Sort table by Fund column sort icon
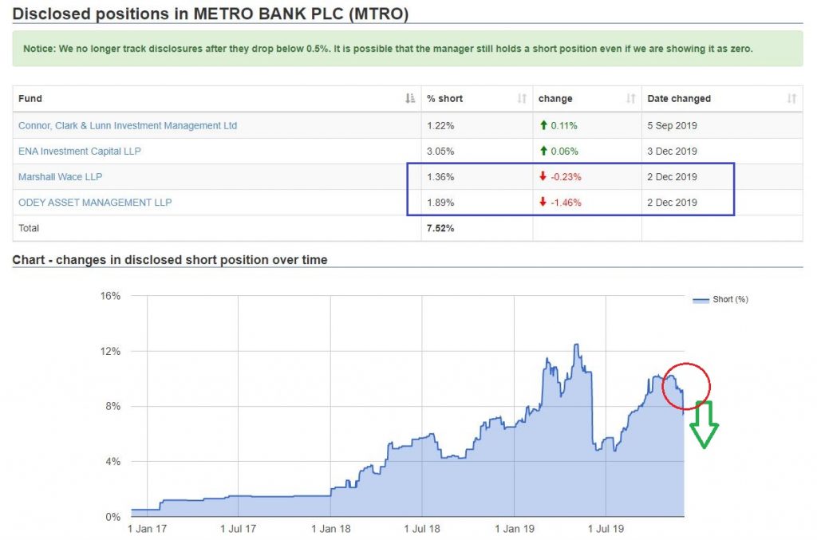Screen dimensions: 817x540 coord(410,98)
